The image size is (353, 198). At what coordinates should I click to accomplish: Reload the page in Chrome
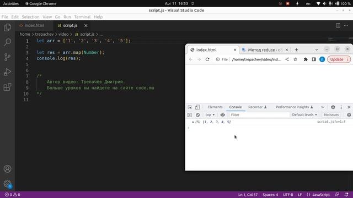pos(207,59)
